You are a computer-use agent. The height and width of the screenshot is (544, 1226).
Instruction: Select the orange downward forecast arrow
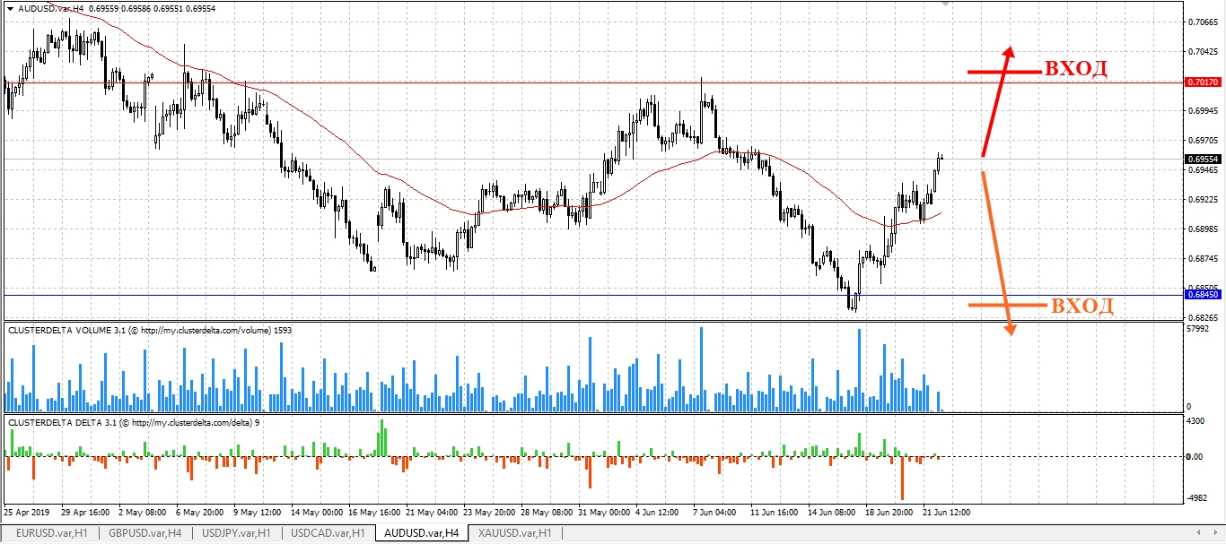point(998,254)
